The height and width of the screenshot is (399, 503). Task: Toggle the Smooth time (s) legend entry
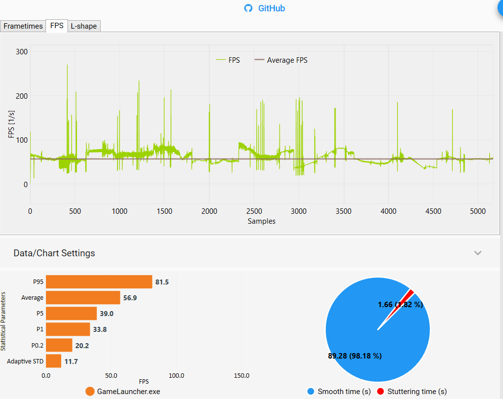[x=339, y=391]
